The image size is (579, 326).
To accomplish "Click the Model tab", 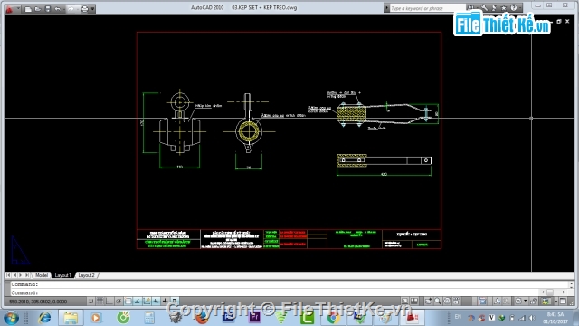I will (42, 275).
